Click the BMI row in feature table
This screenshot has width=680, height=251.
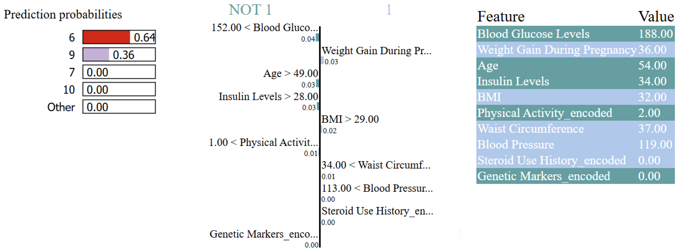coord(575,97)
